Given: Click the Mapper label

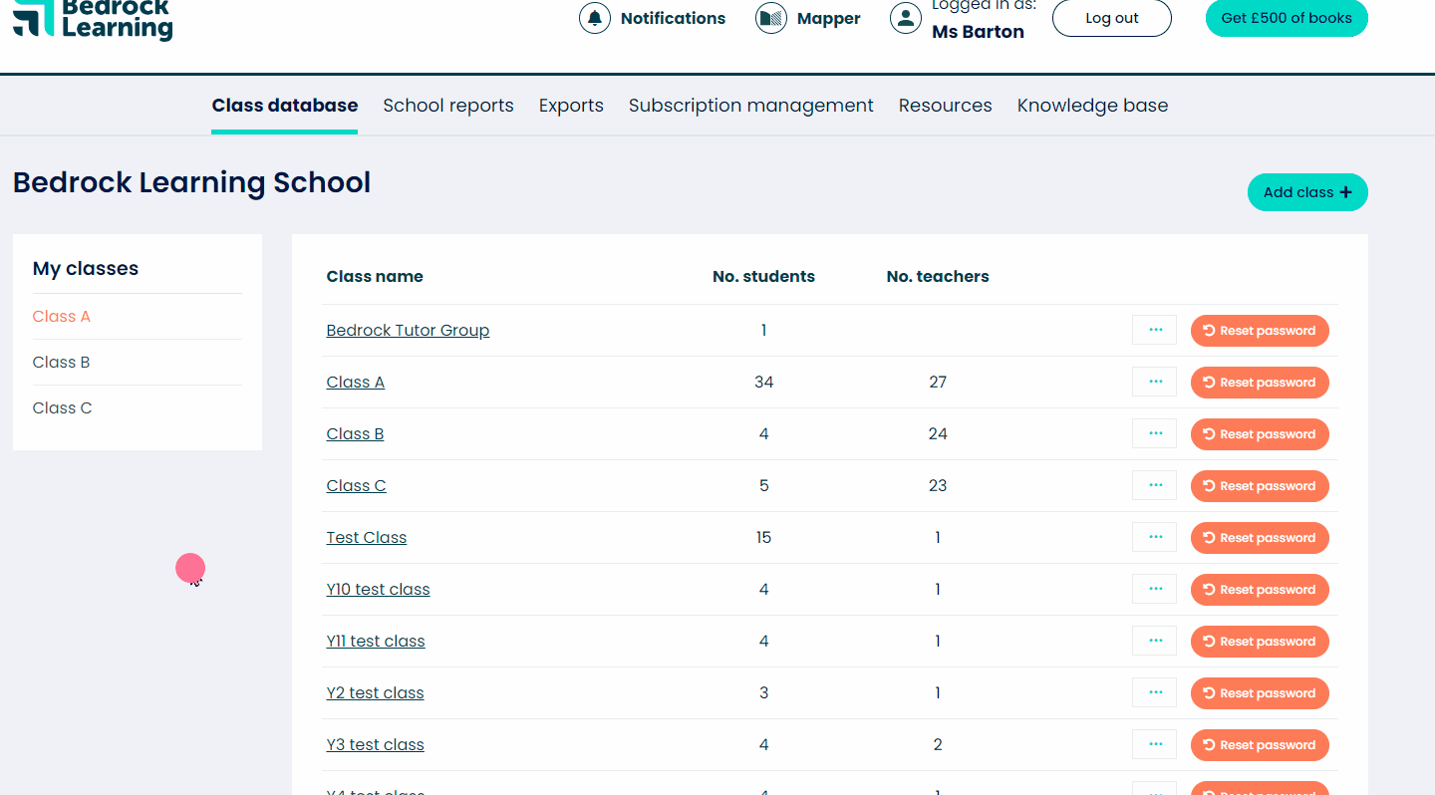Looking at the screenshot, I should tap(829, 18).
